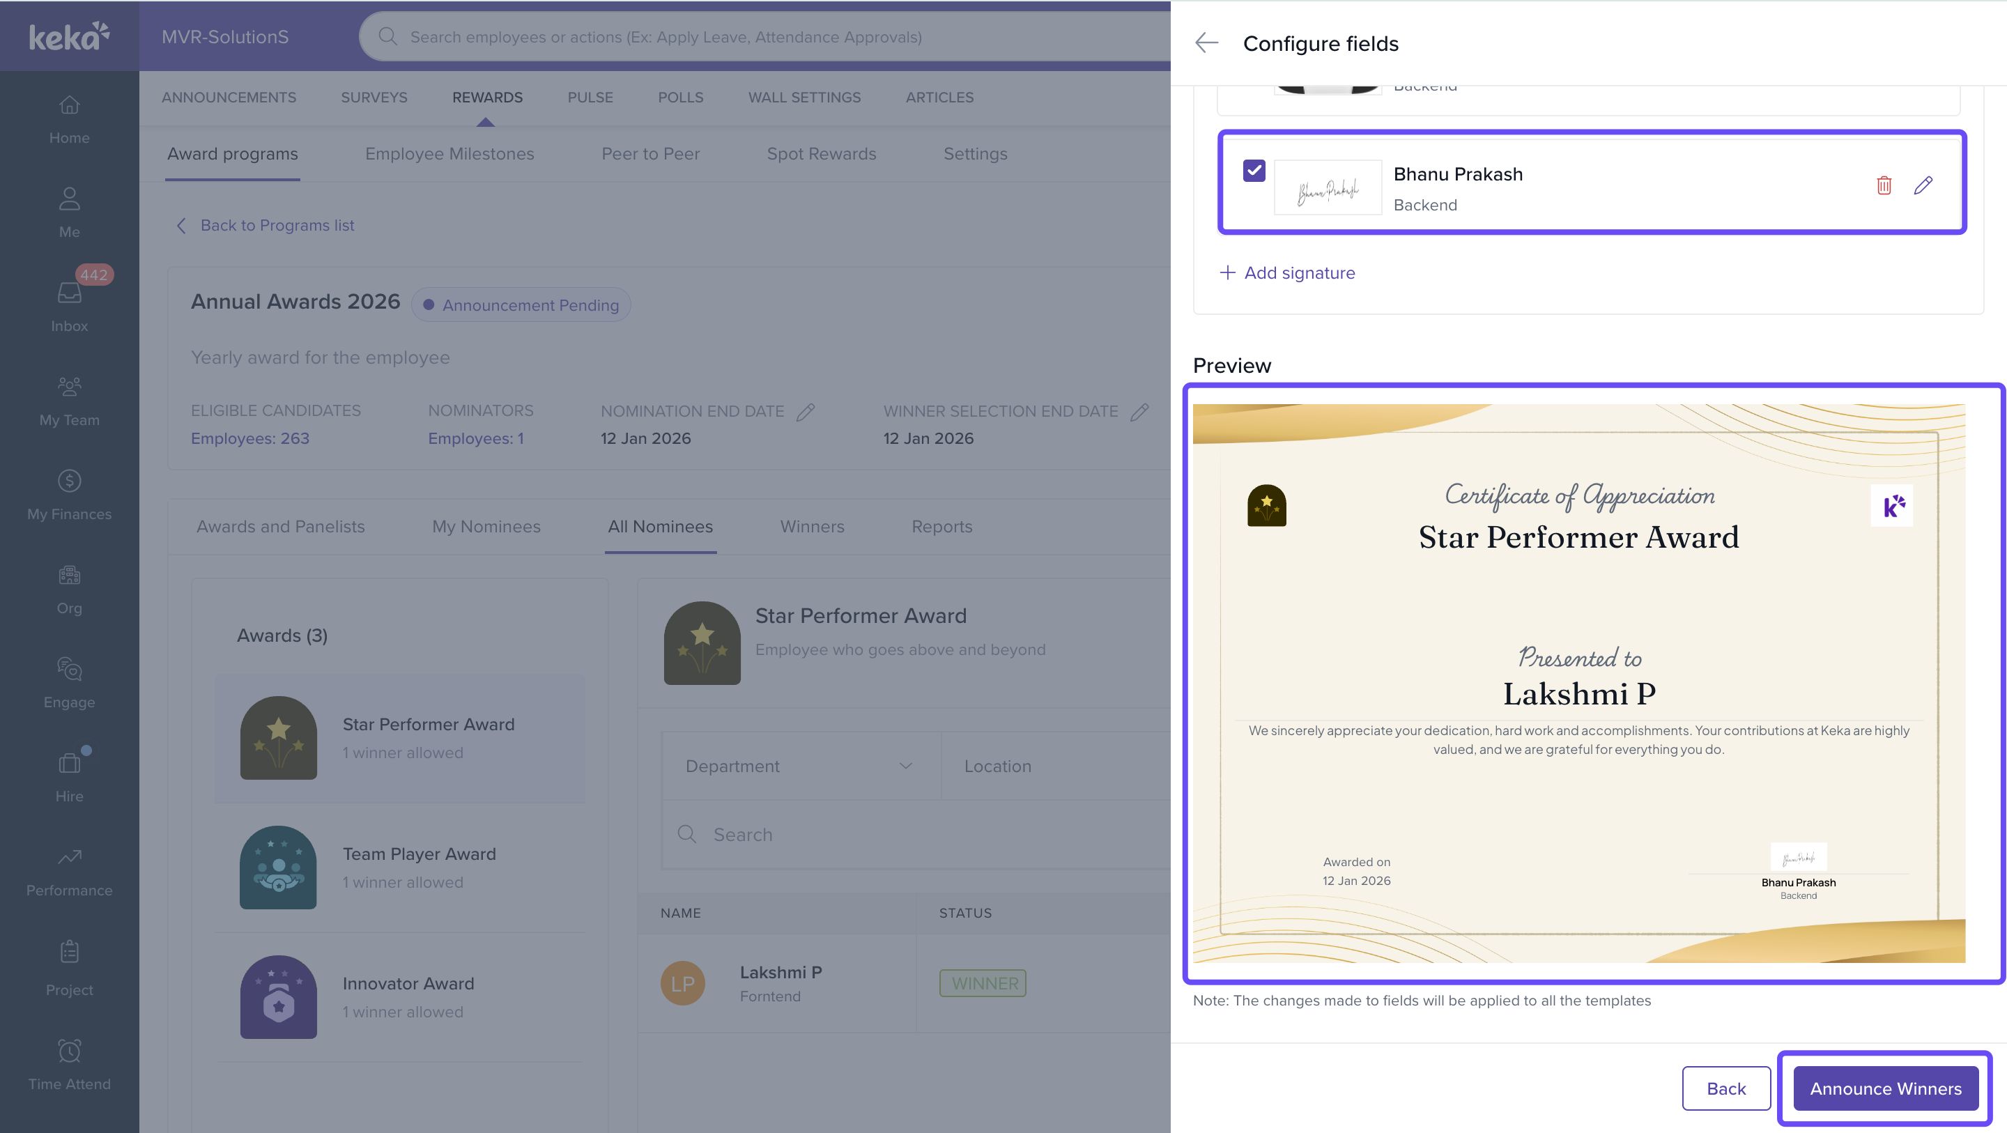The image size is (2007, 1133).
Task: Open the Performance sidebar icon
Action: point(70,858)
